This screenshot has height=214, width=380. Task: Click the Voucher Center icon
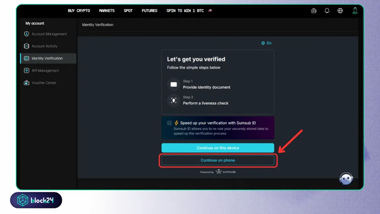tap(26, 83)
